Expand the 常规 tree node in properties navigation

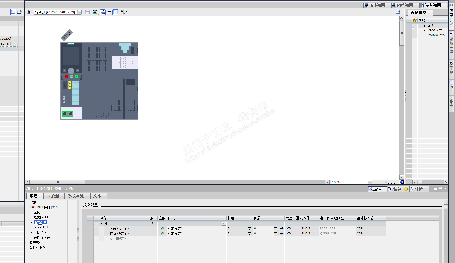point(27,202)
